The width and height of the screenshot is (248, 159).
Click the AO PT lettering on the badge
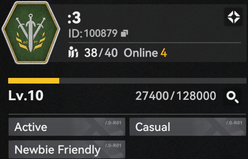pyautogui.click(x=31, y=42)
